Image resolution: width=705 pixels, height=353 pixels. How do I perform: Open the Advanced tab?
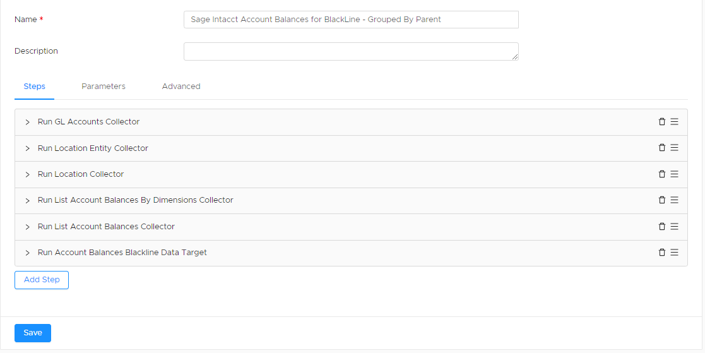pos(181,87)
